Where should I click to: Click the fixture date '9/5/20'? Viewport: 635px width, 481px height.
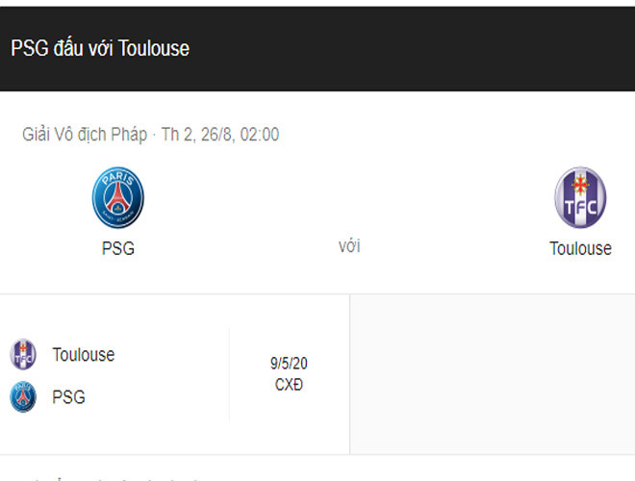click(290, 364)
